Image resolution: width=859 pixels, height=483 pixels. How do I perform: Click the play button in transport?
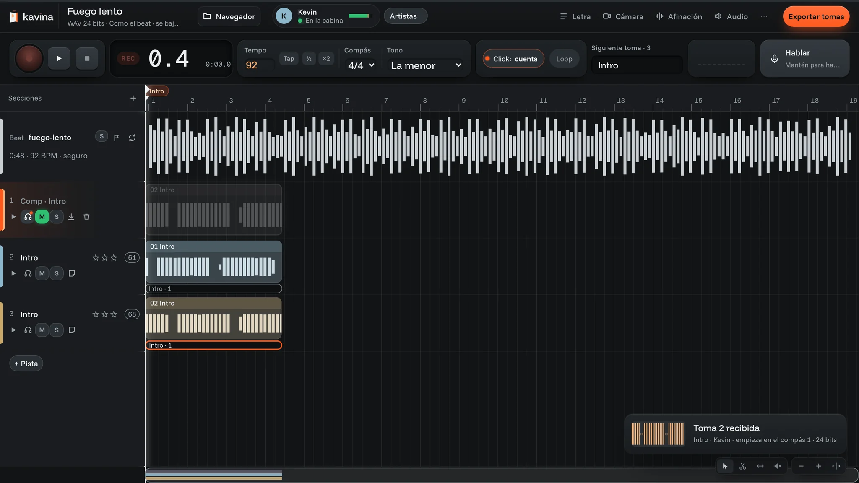coord(59,58)
